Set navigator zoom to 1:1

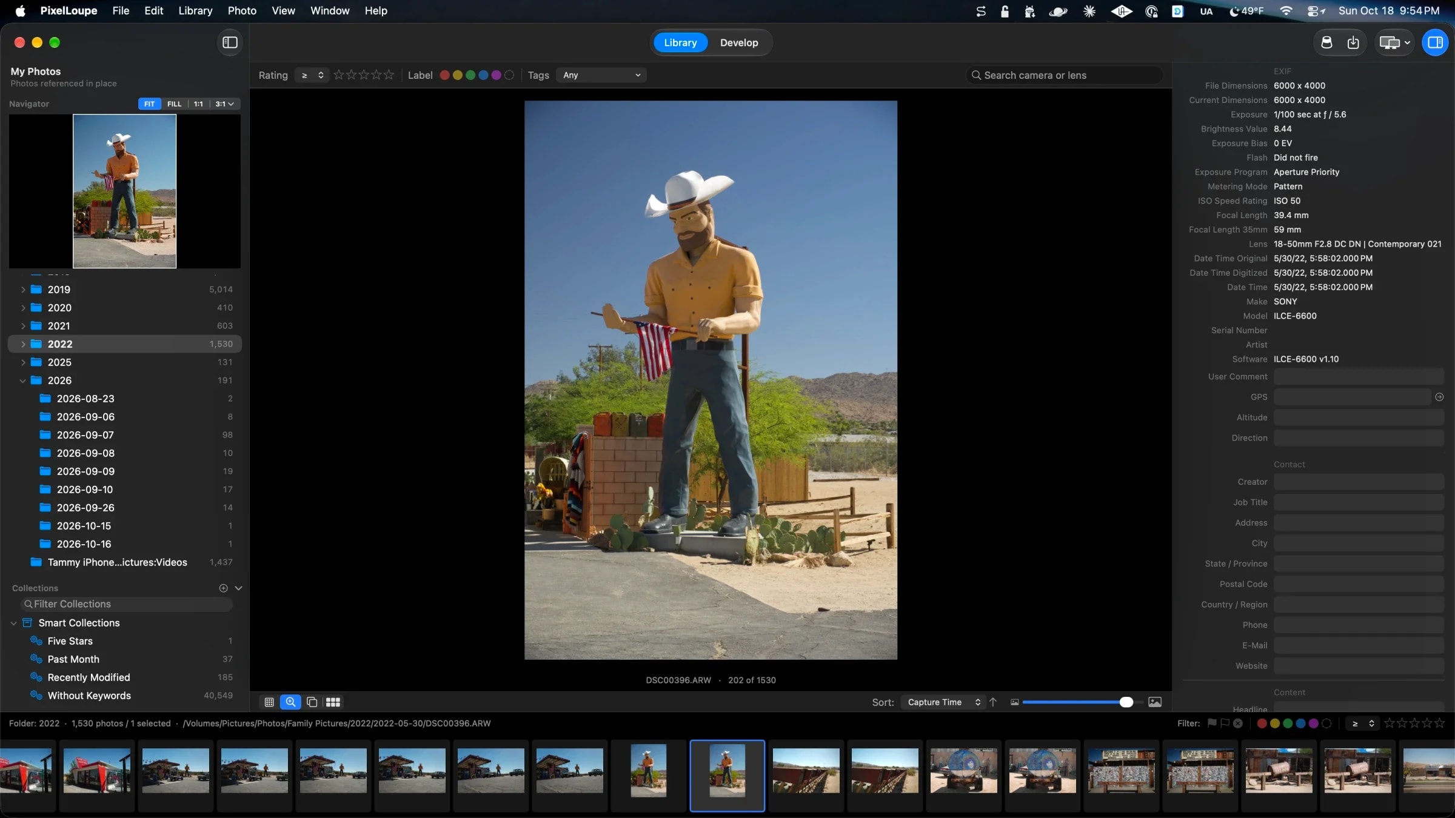click(198, 104)
